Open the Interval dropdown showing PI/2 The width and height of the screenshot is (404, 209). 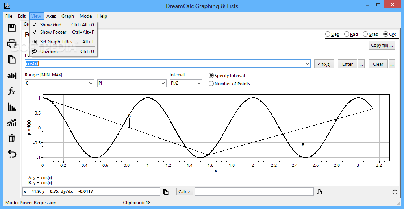pyautogui.click(x=199, y=83)
